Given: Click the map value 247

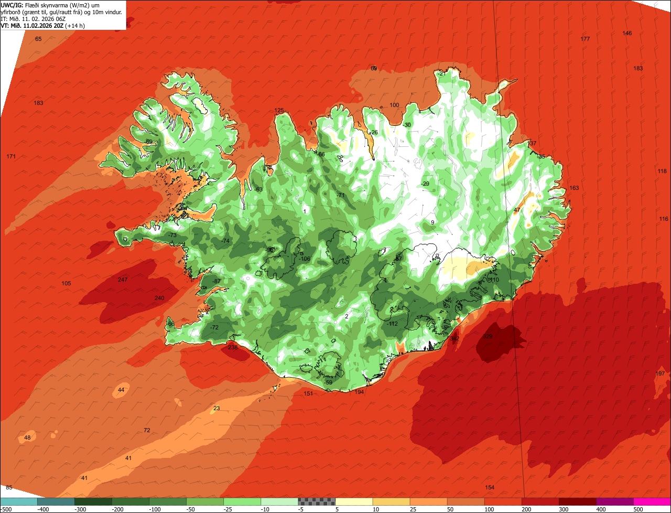Looking at the screenshot, I should click(x=123, y=280).
